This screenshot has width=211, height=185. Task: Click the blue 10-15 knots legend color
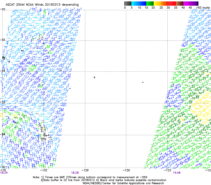pos(143,3)
